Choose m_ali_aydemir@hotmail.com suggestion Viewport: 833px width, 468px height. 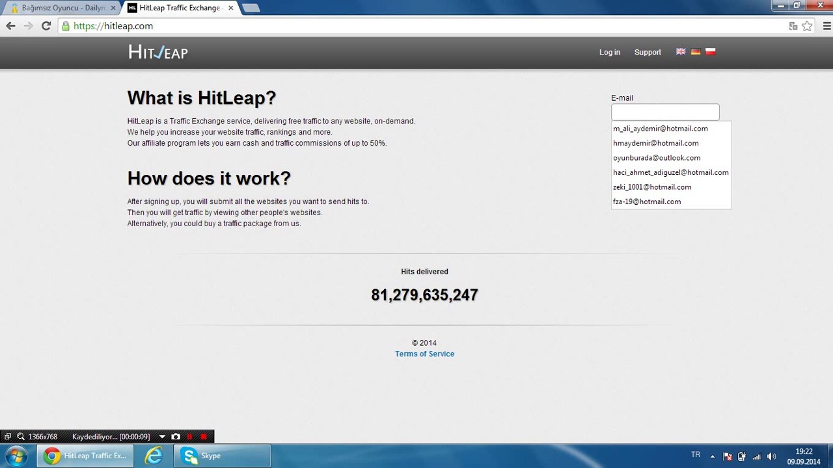[671, 129]
